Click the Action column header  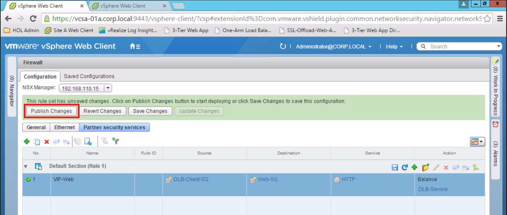[x=449, y=153]
